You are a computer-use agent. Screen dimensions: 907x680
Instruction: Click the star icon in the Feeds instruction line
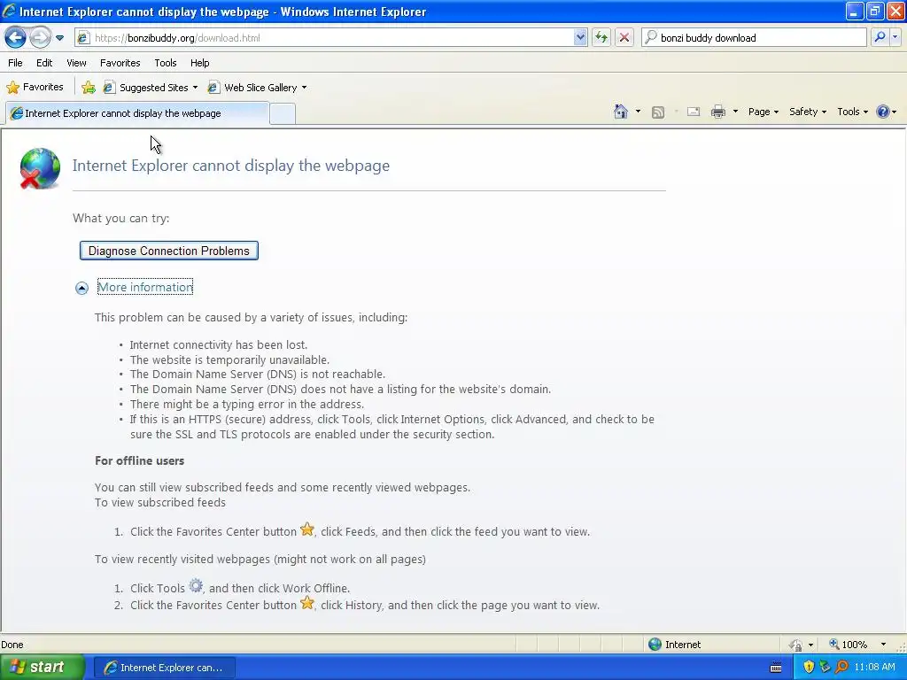(x=307, y=529)
